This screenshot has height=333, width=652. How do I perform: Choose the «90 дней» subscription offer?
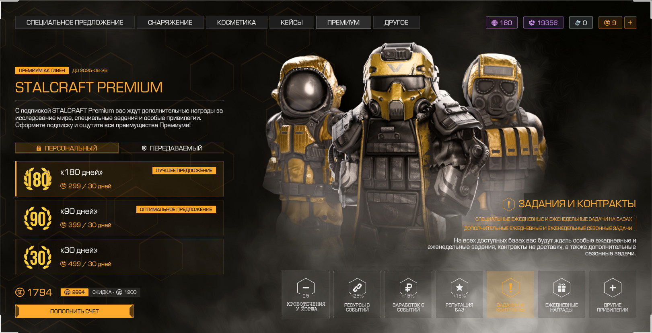point(119,218)
